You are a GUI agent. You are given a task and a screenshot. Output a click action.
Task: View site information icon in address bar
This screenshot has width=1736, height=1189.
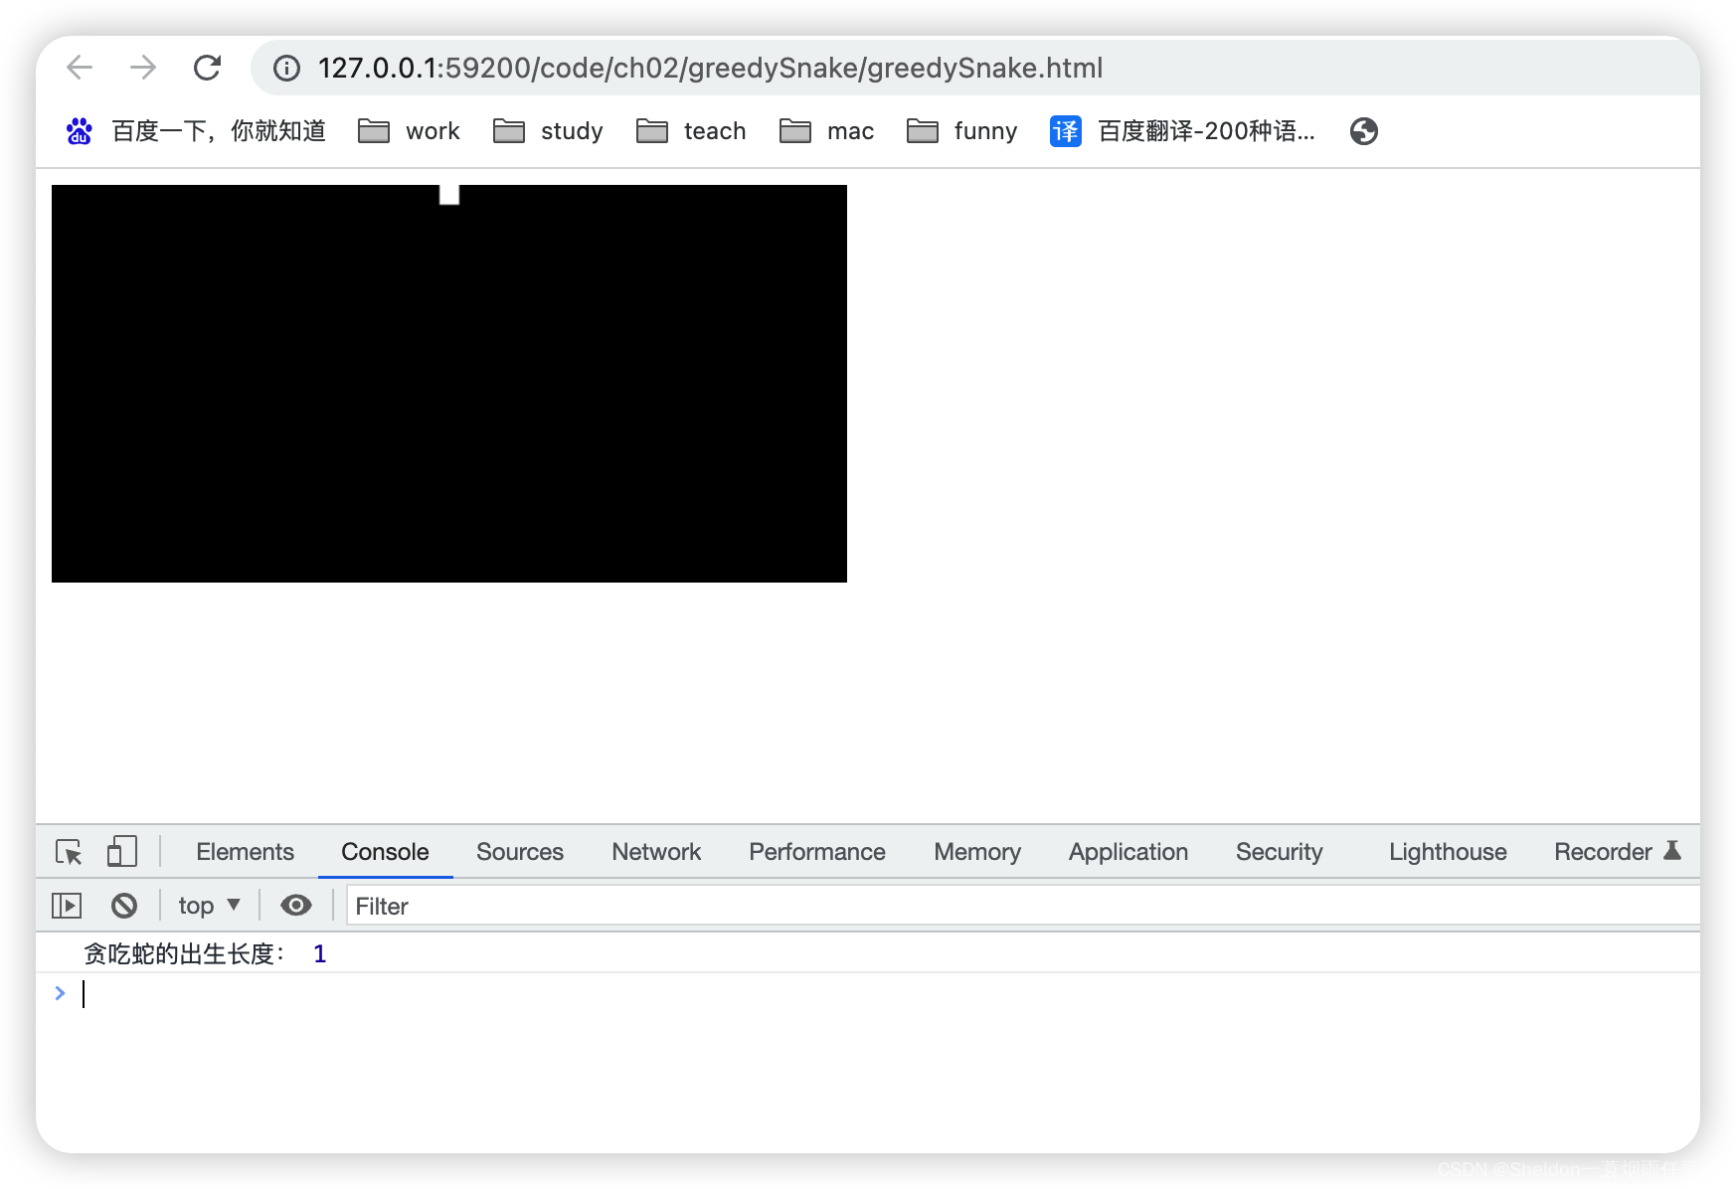pos(286,68)
